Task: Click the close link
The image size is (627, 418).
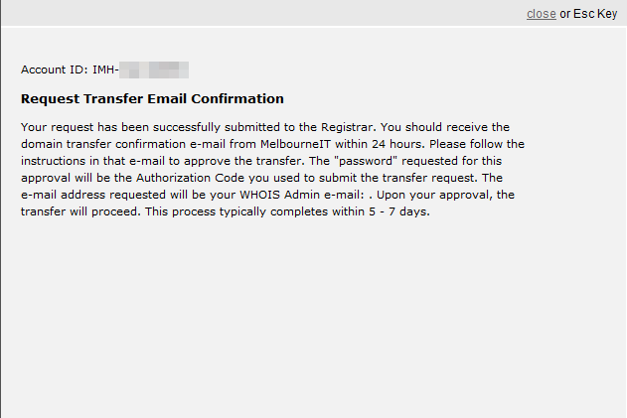Action: tap(541, 14)
